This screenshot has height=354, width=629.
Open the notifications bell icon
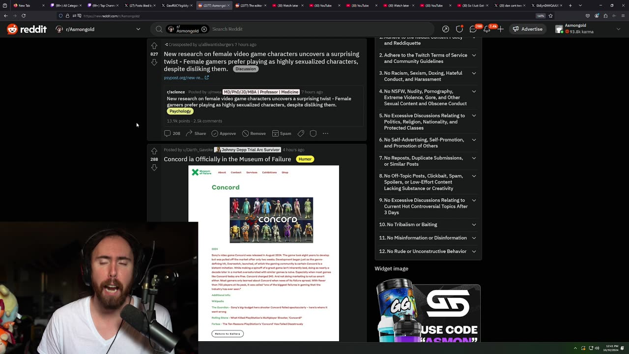[x=487, y=29]
